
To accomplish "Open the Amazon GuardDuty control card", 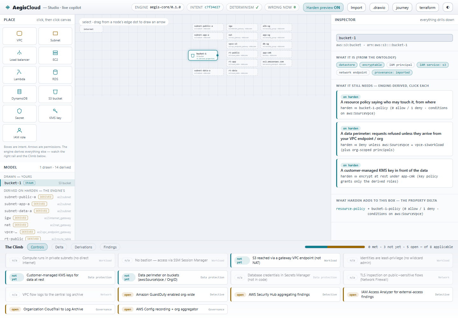I will tap(173, 295).
